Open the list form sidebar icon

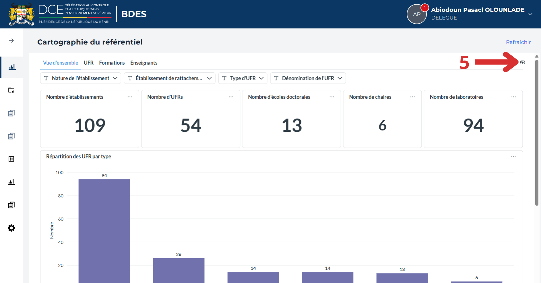click(11, 159)
